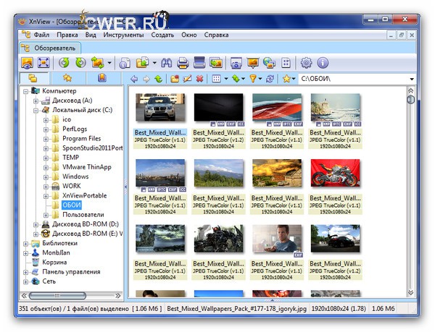Collapse the Локальный диск (C:) node
Image resolution: width=435 pixels, height=332 pixels.
point(36,110)
